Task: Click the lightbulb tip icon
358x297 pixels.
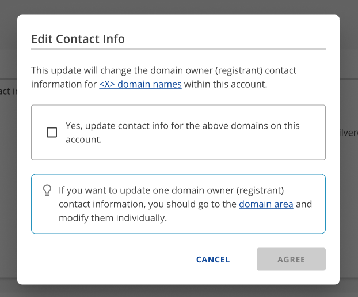Action: point(48,190)
